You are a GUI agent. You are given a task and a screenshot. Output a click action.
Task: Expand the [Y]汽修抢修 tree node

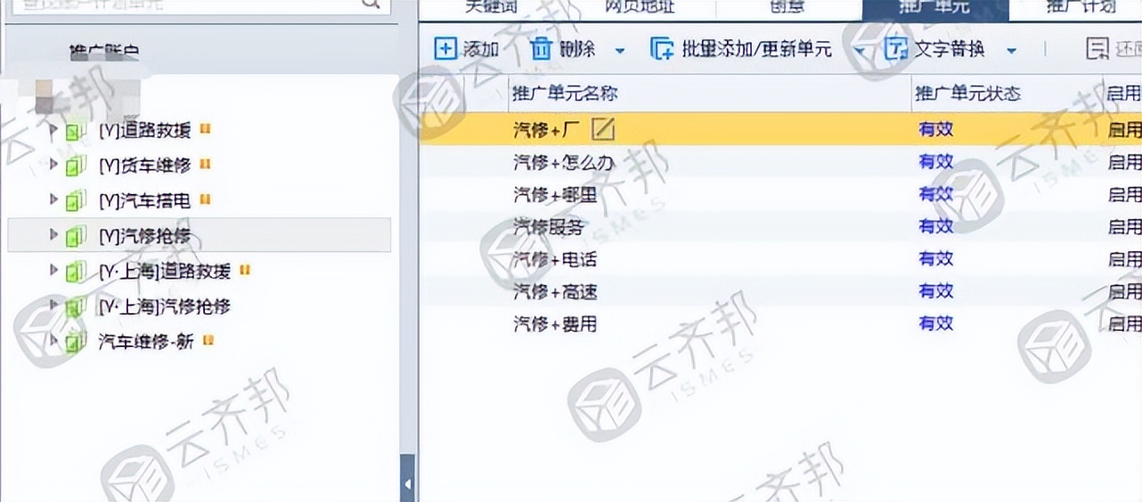pyautogui.click(x=54, y=236)
